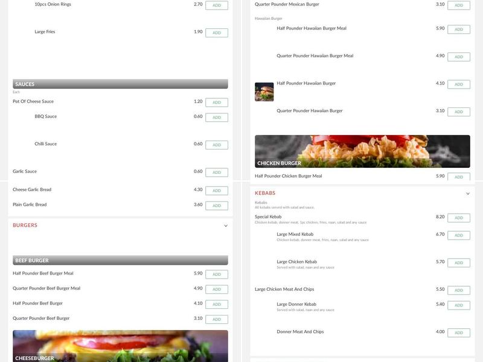Image resolution: width=483 pixels, height=362 pixels.
Task: Click the Hawaiian burger thumbnail image
Action: click(264, 92)
